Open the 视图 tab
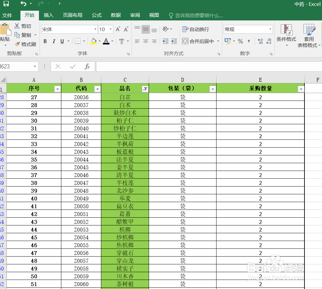322x289 pixels. tap(154, 15)
